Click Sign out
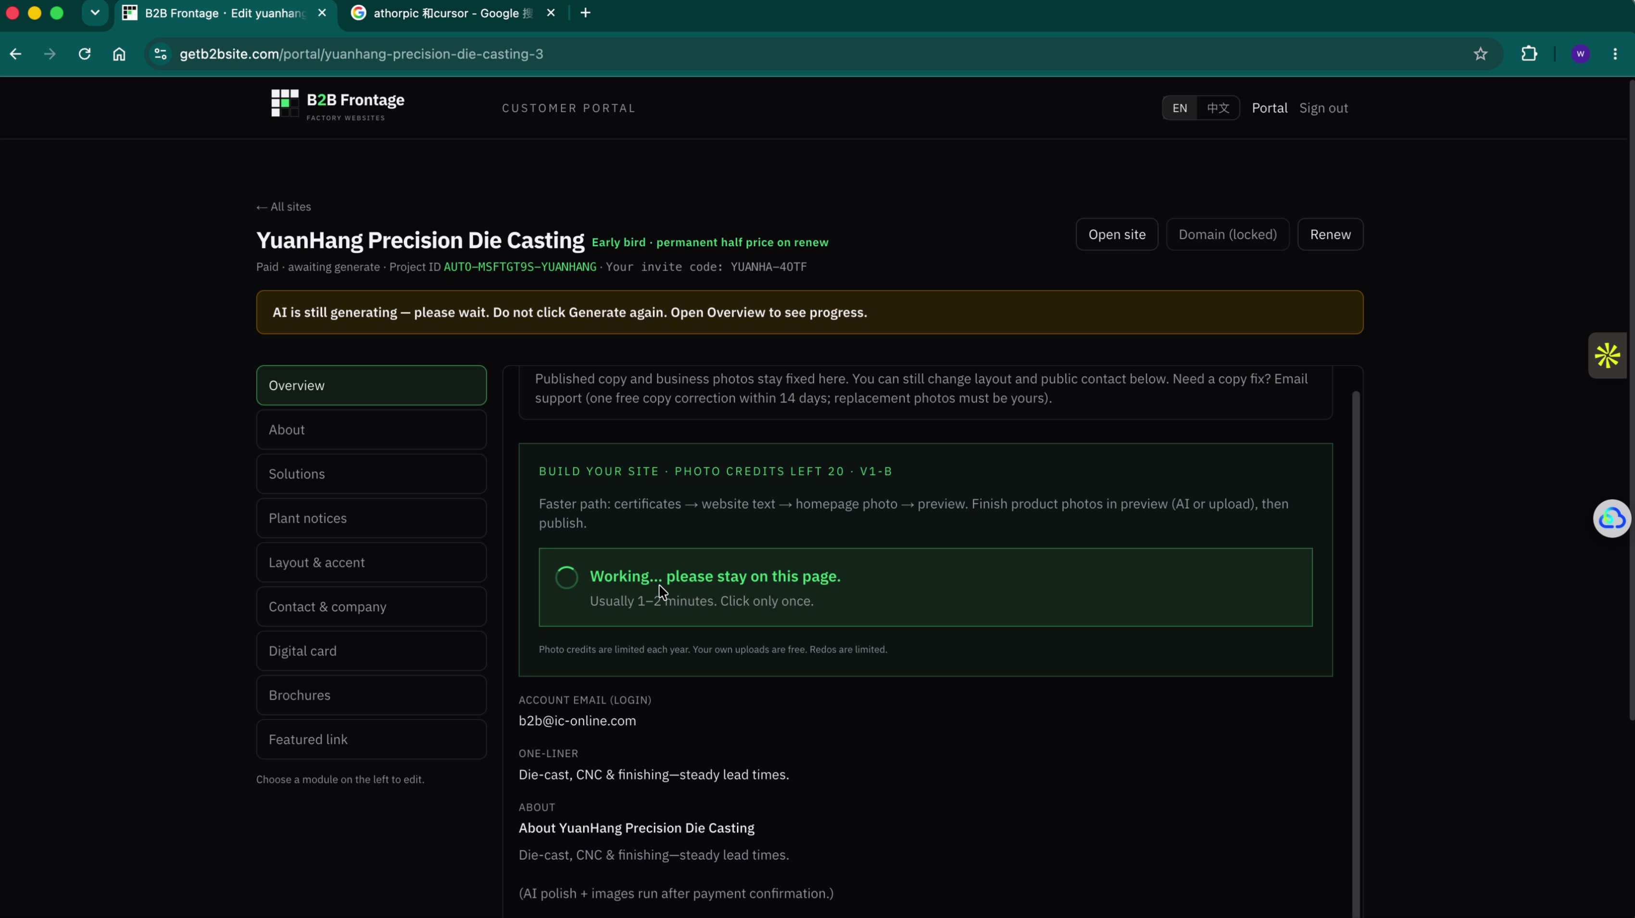Screen dimensions: 1635x918 (x=1323, y=108)
